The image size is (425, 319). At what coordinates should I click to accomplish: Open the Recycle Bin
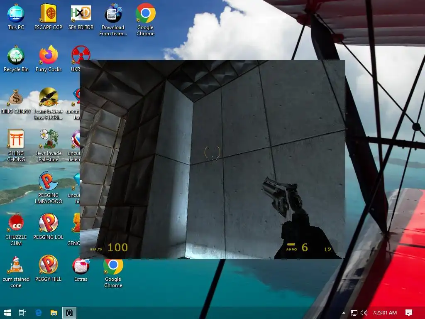(16, 59)
